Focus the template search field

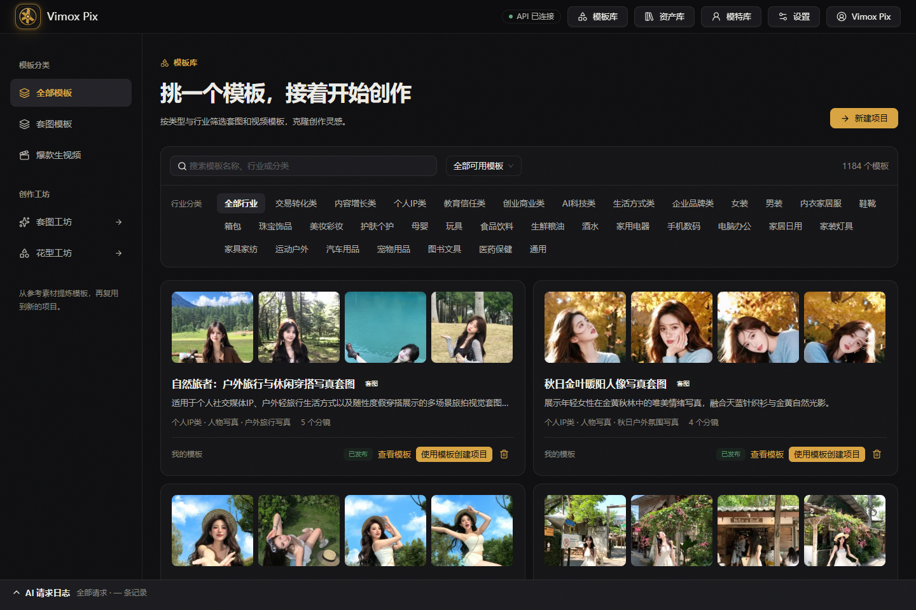(x=303, y=166)
